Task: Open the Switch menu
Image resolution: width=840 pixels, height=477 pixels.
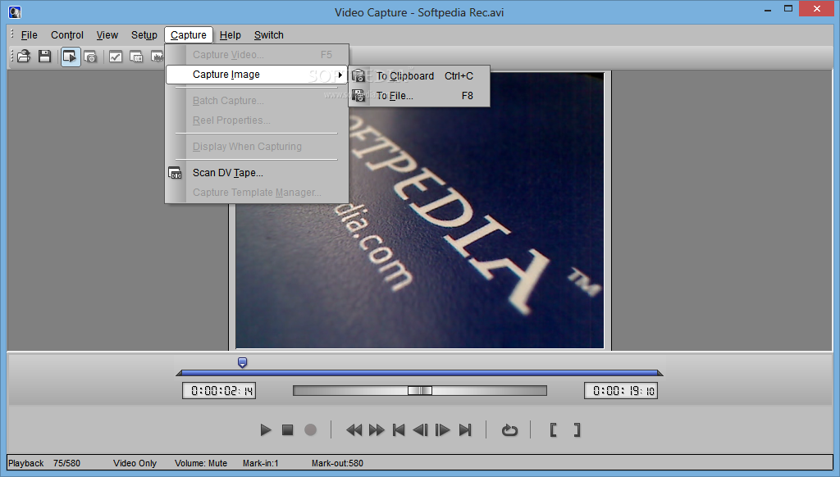Action: click(x=269, y=34)
